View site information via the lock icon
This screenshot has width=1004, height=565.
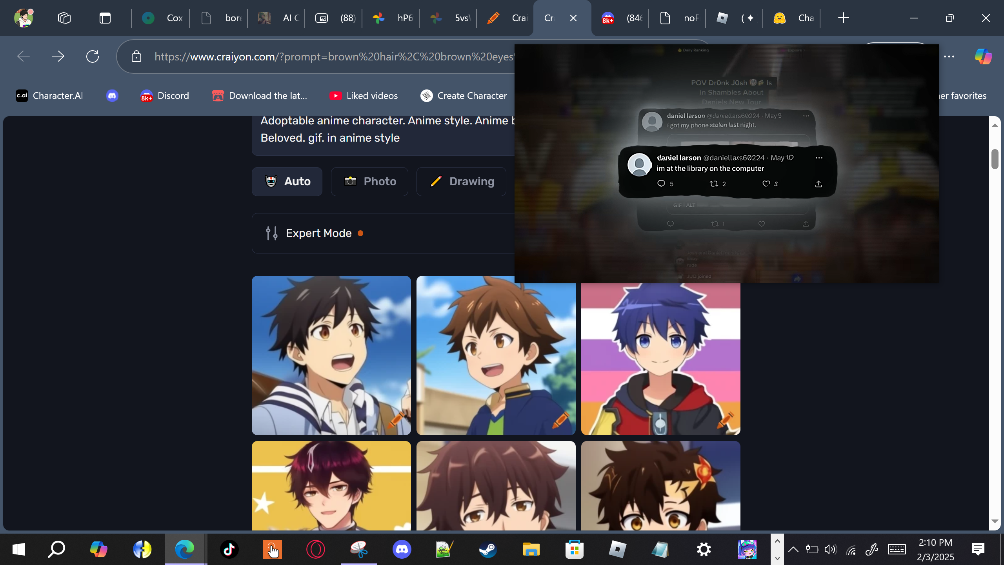pyautogui.click(x=136, y=56)
